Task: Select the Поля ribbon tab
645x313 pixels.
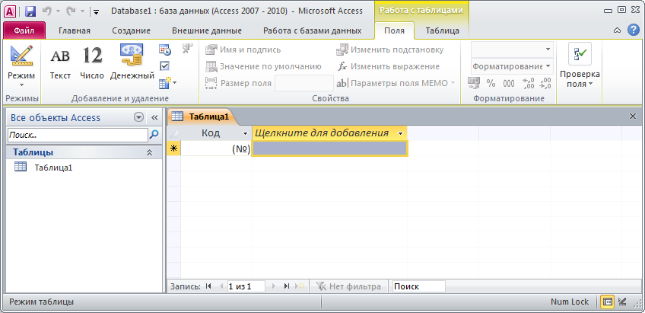Action: 394,30
